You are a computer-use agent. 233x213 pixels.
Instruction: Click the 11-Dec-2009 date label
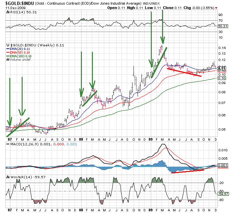(15, 8)
